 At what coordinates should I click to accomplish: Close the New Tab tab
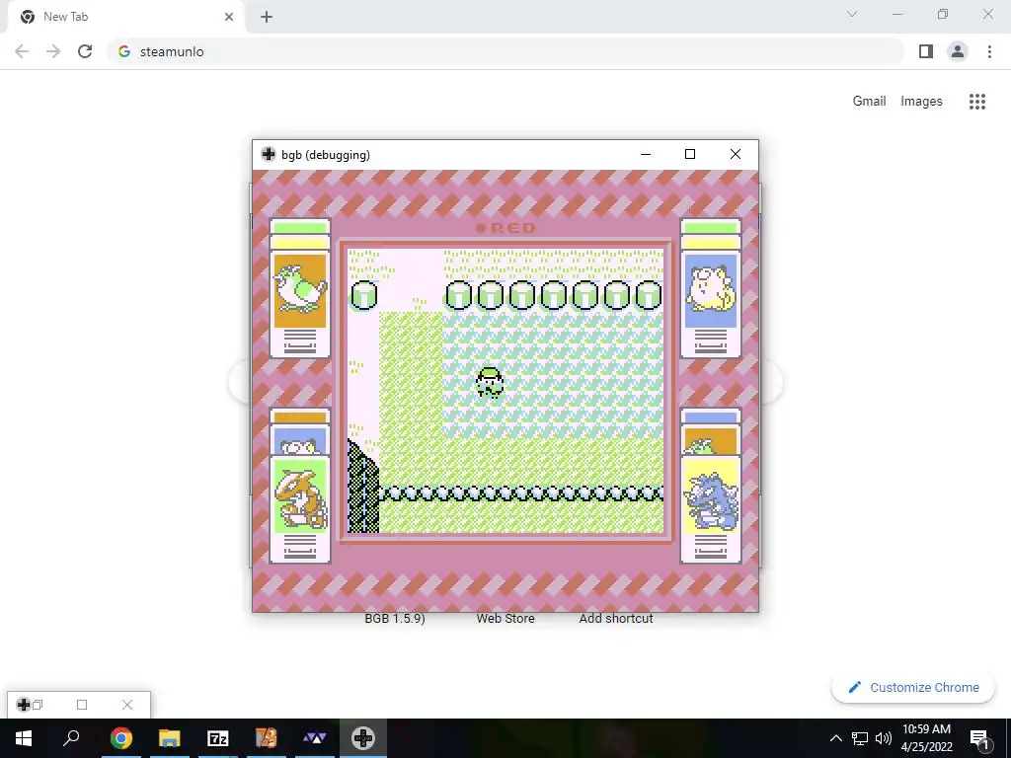[x=229, y=17]
